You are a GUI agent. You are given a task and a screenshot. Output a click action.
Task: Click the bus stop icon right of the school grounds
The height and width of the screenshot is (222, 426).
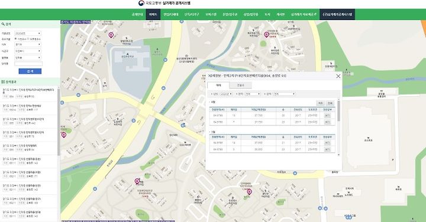[x=163, y=88]
